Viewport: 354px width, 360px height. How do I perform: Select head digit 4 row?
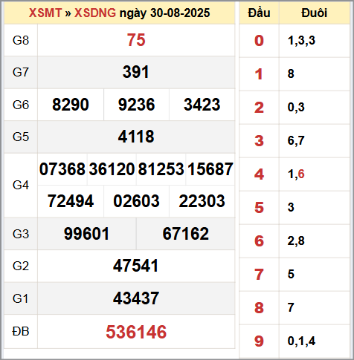[x=295, y=174]
